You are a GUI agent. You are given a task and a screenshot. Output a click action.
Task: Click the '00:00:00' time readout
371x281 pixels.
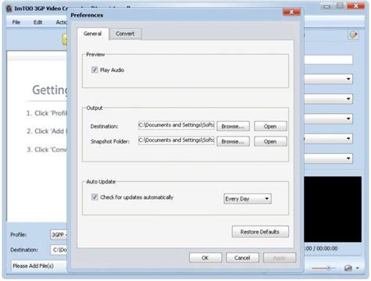pyautogui.click(x=327, y=248)
